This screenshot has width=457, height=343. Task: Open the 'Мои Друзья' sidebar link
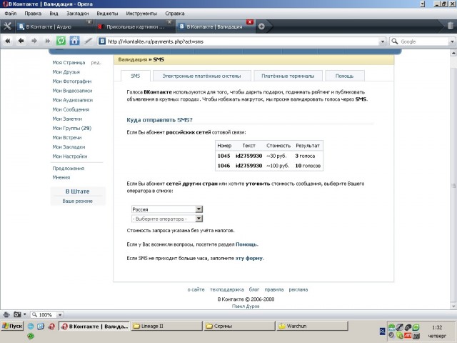[66, 71]
